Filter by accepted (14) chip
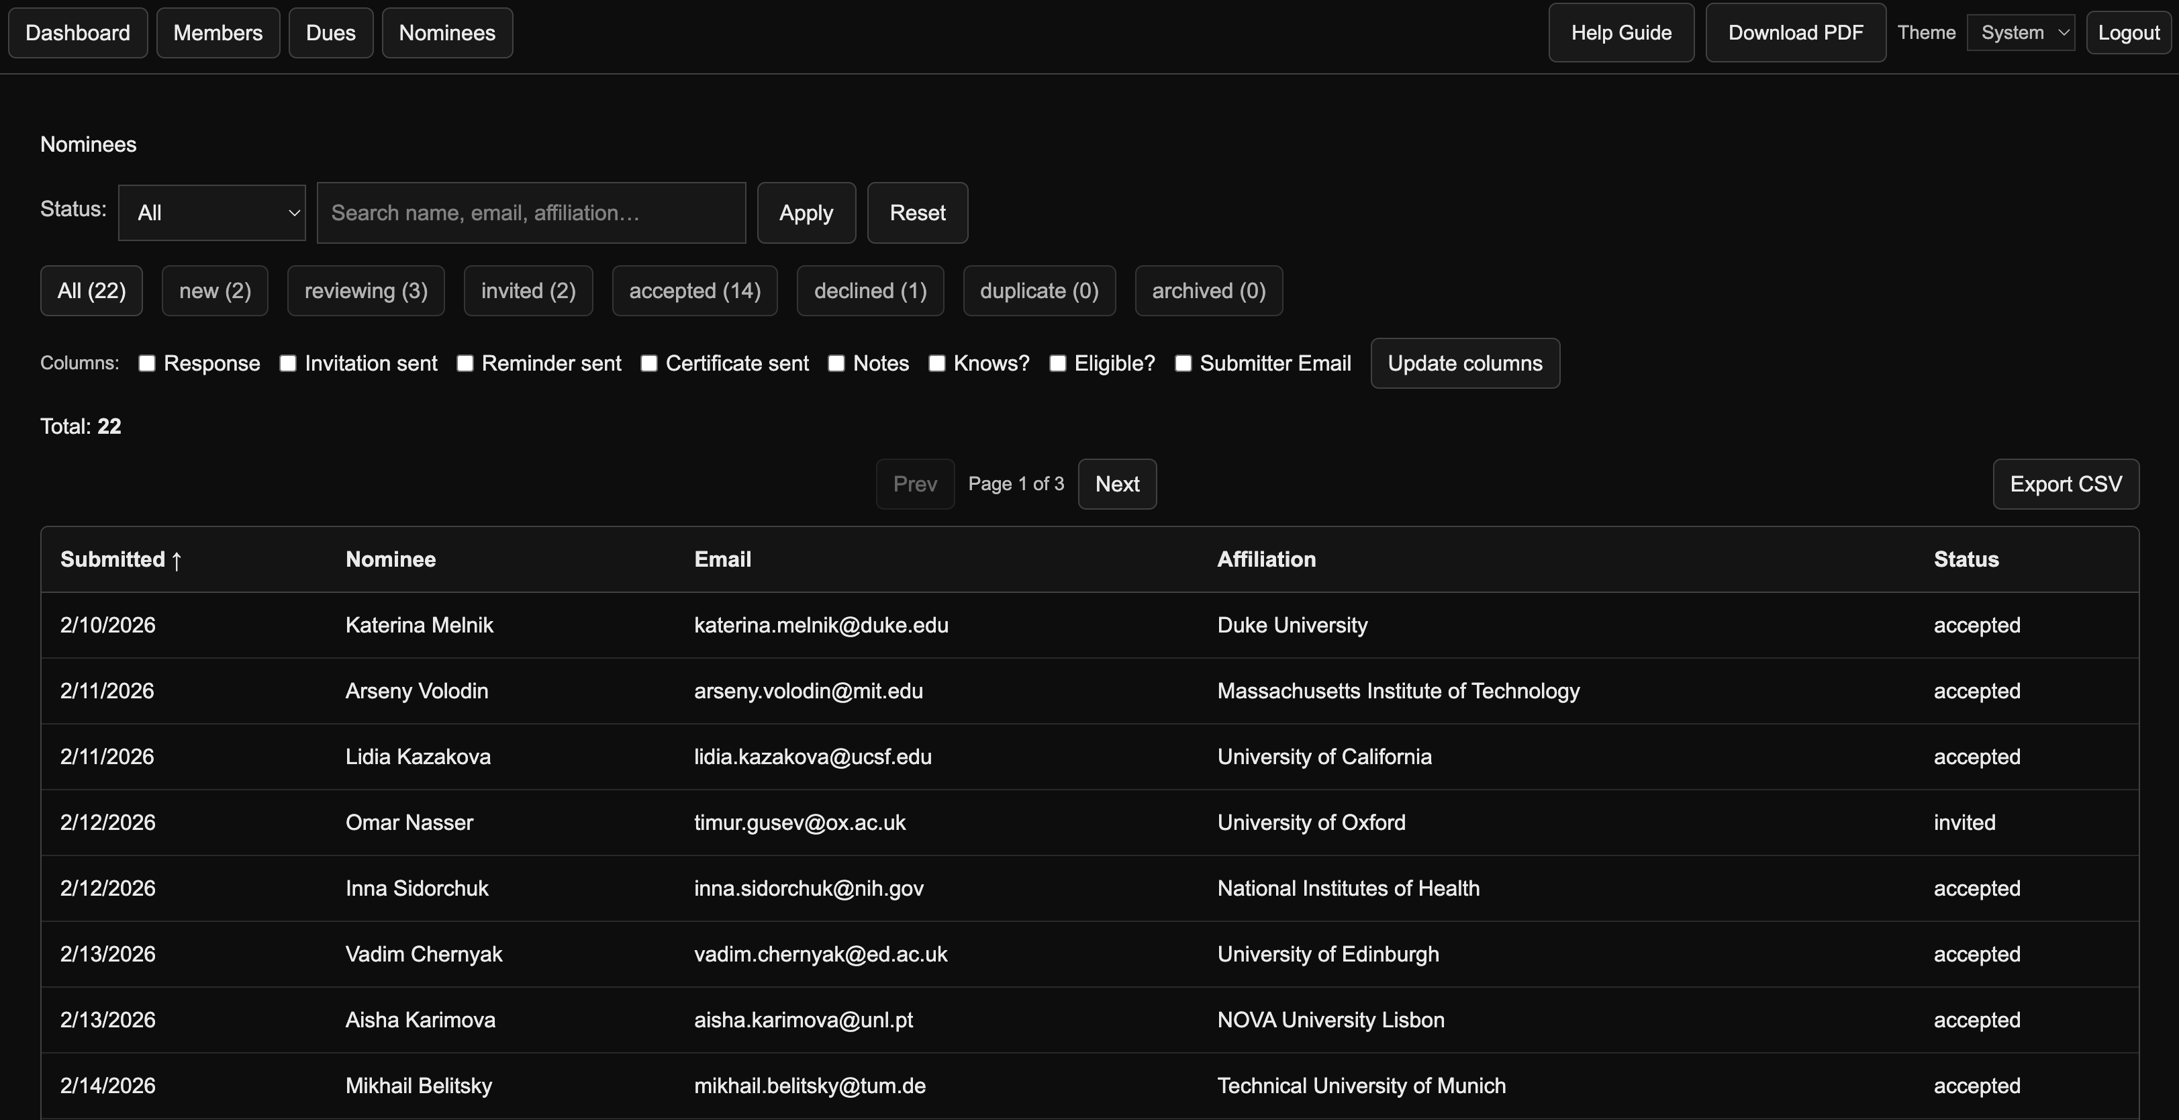The width and height of the screenshot is (2179, 1120). [x=695, y=291]
